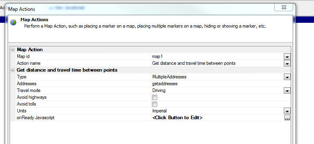Collapse the Map Action section

click(13, 50)
